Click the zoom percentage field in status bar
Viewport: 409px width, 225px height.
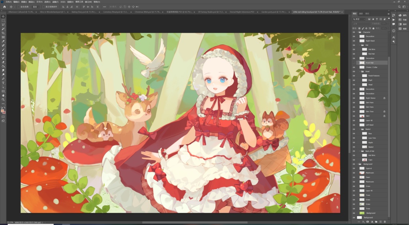coord(10,223)
